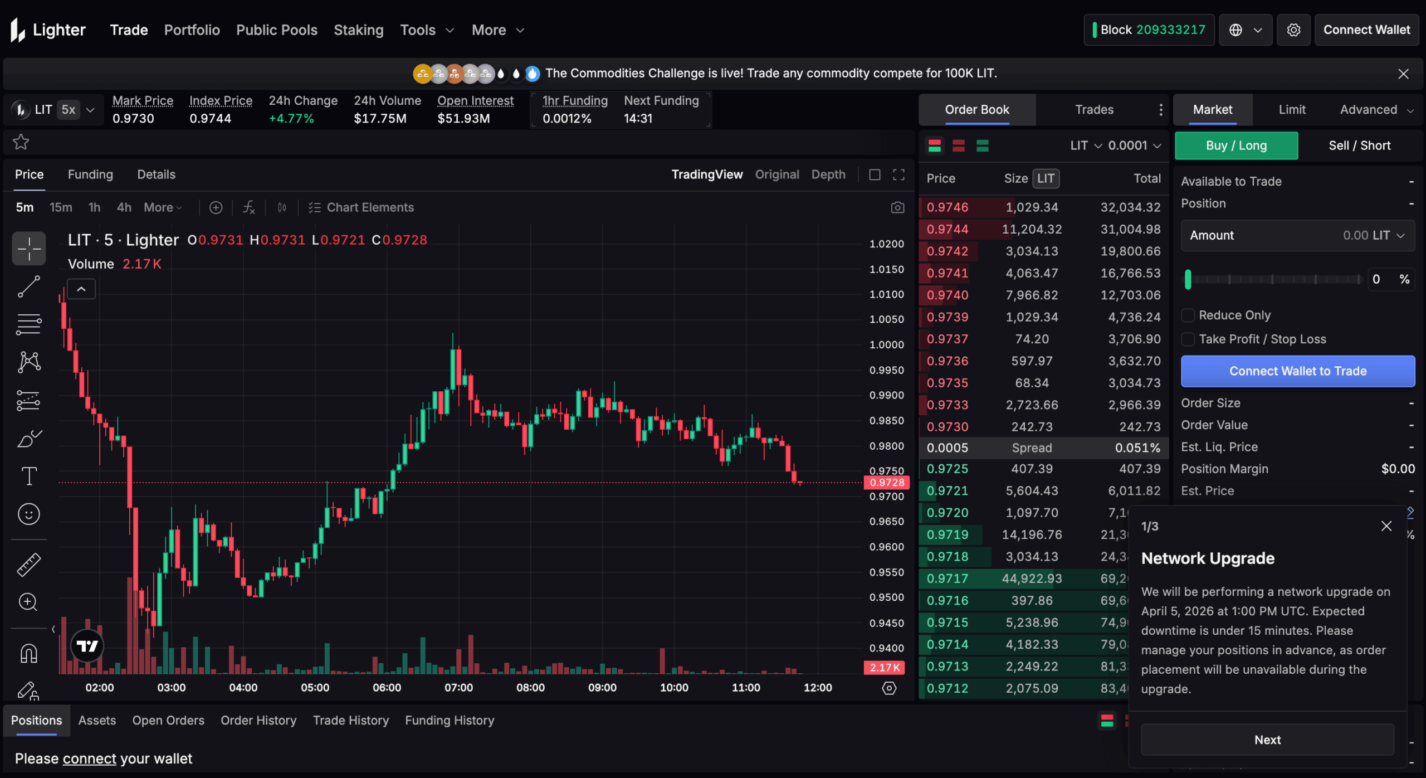Click Connect Wallet to Trade button

coord(1297,371)
